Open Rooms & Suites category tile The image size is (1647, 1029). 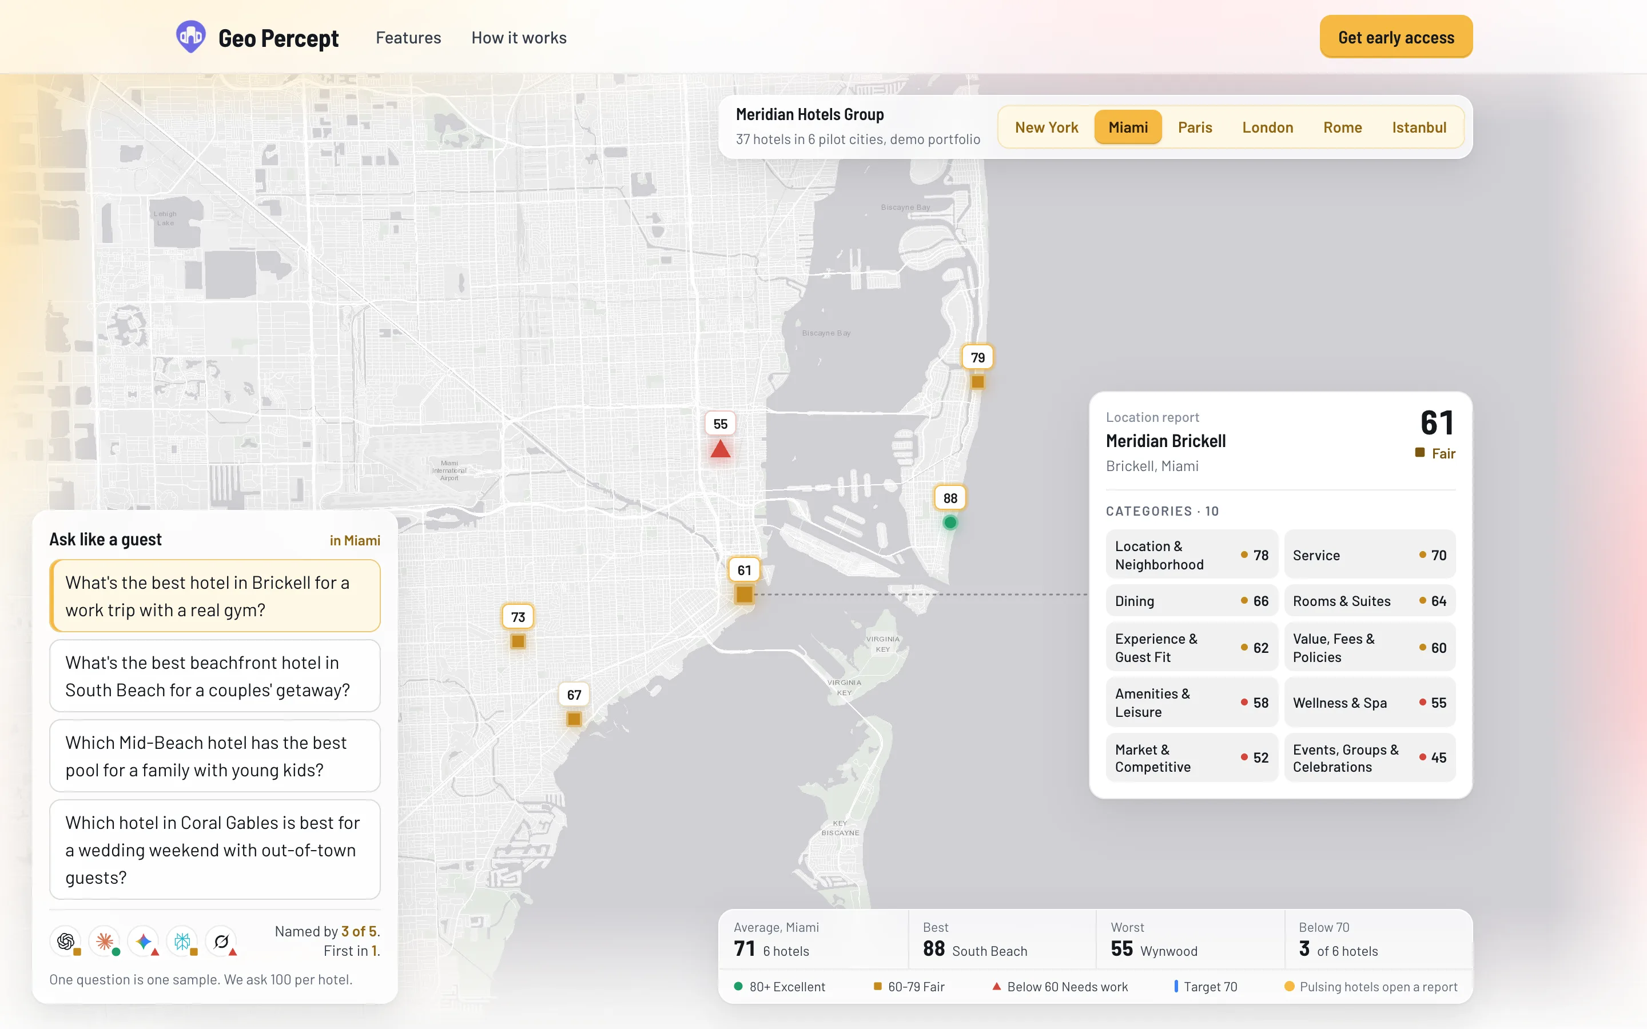1369,600
